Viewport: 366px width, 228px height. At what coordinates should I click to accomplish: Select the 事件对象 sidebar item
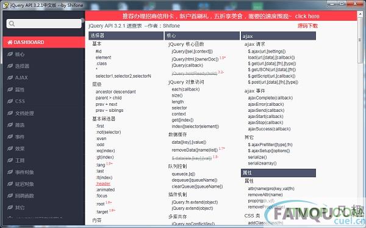pyautogui.click(x=24, y=172)
